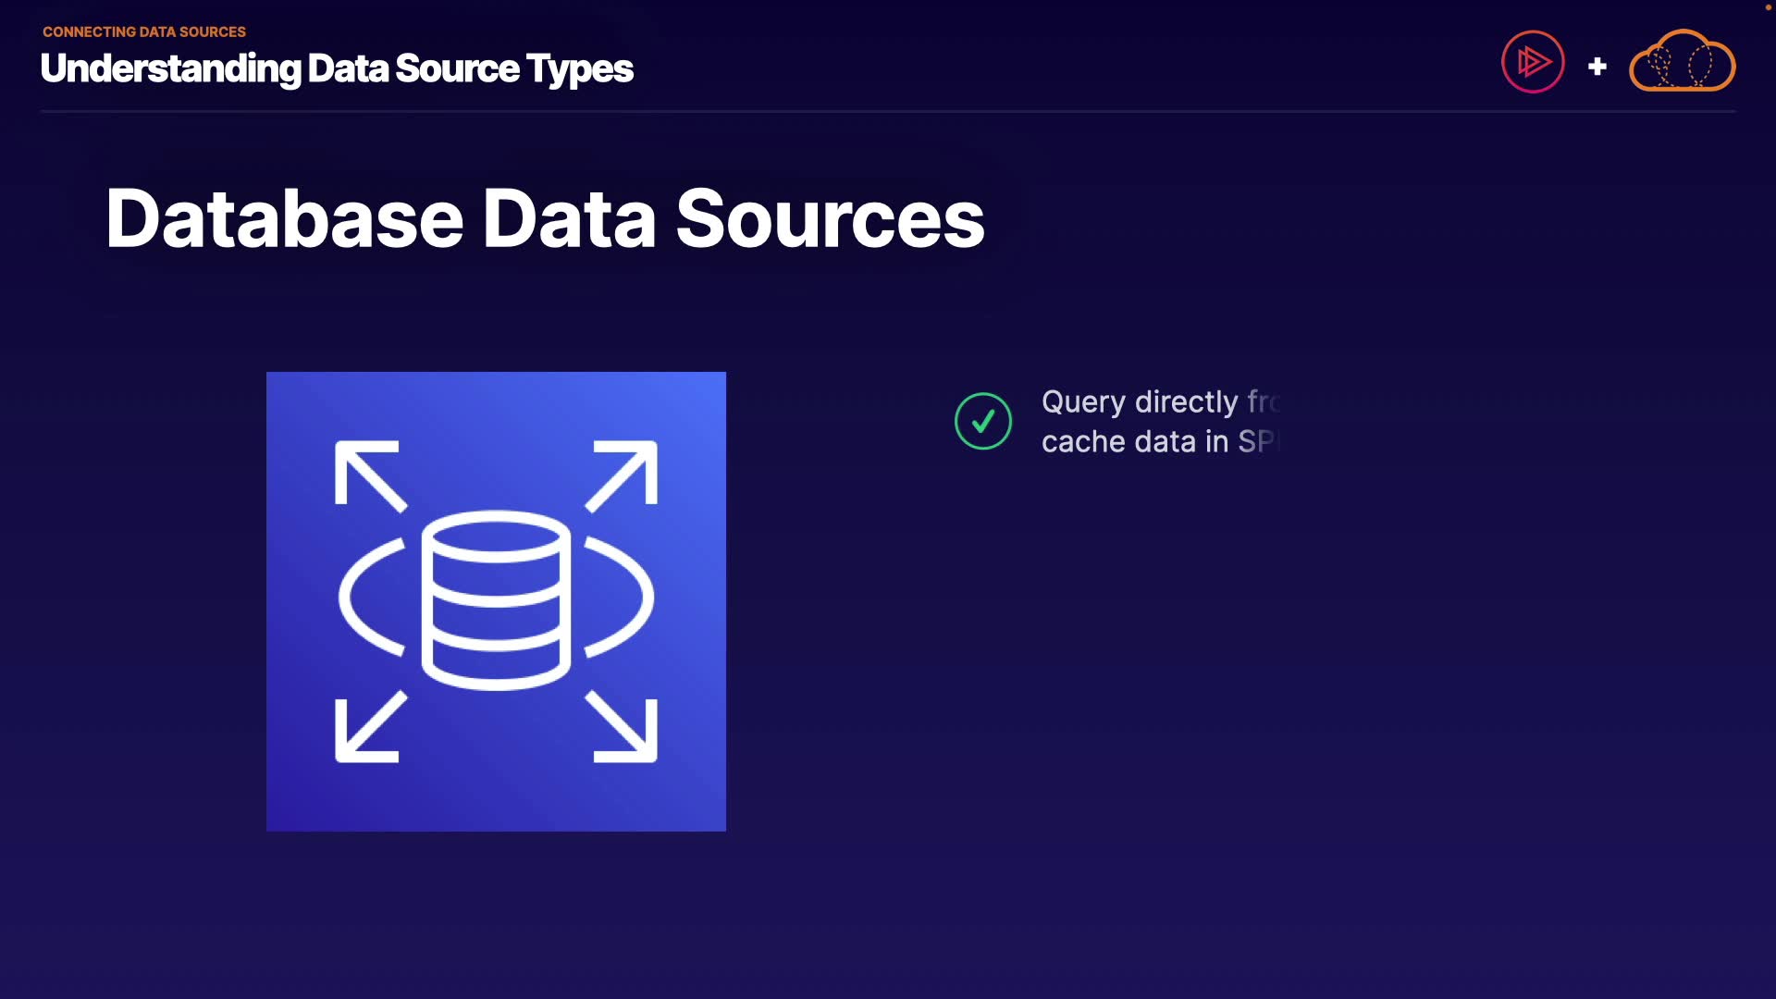Click the Pluralsight play logo
Screen dimensions: 1776x999
[1533, 62]
